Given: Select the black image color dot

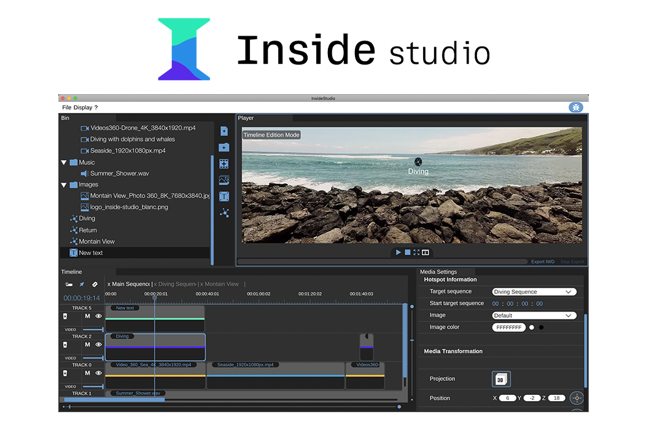Looking at the screenshot, I should [542, 328].
